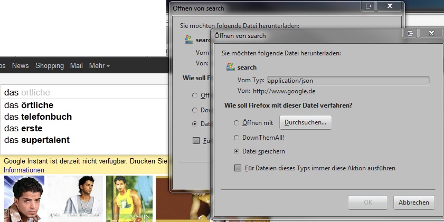Click the restore icon in front dialog title bar
444x222 pixels.
[410, 33]
